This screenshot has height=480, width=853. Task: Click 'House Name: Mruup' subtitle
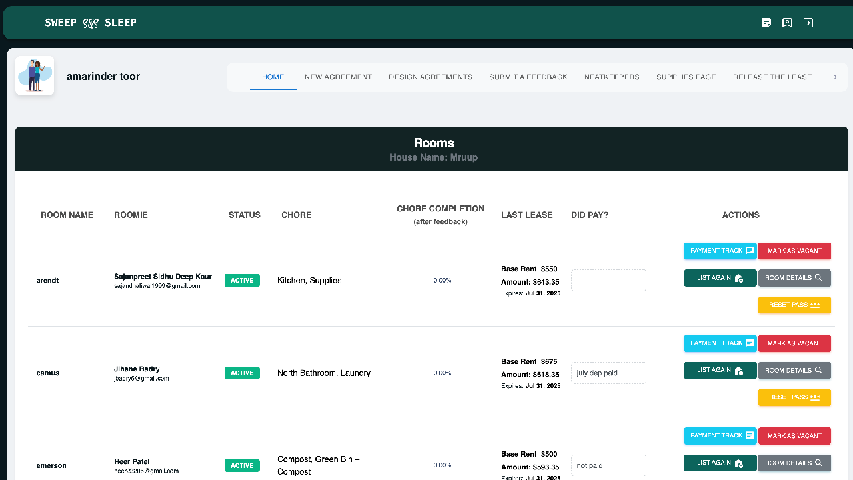[x=433, y=157]
